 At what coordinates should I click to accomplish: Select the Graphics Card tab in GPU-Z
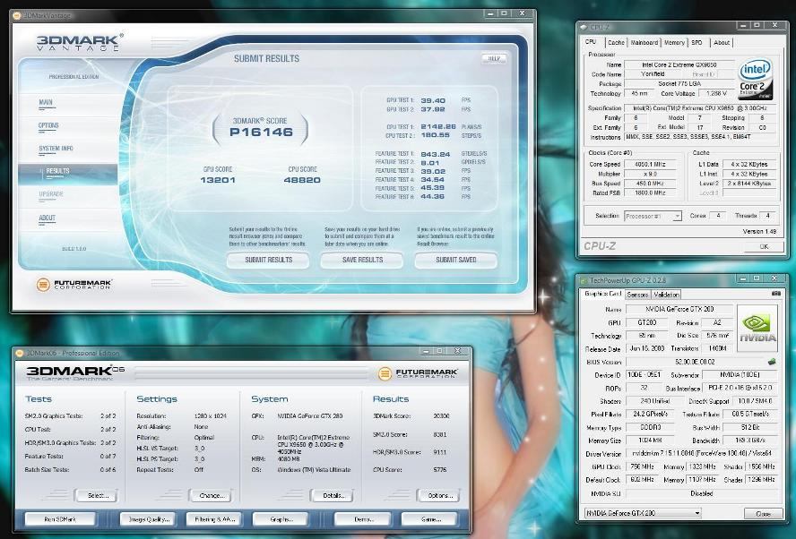602,294
